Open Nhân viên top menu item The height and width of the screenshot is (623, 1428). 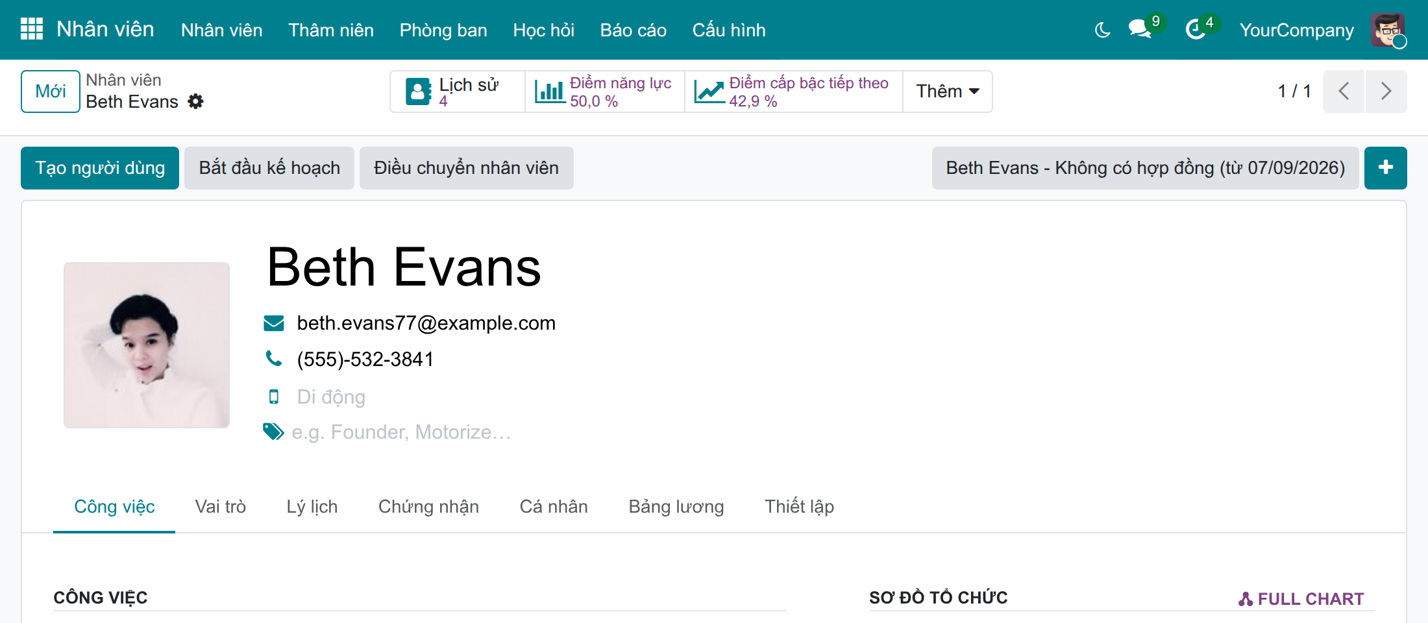point(221,30)
